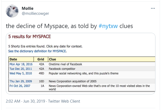Open the Thu Jan 29, 2009 date link

pyautogui.click(x=21, y=81)
